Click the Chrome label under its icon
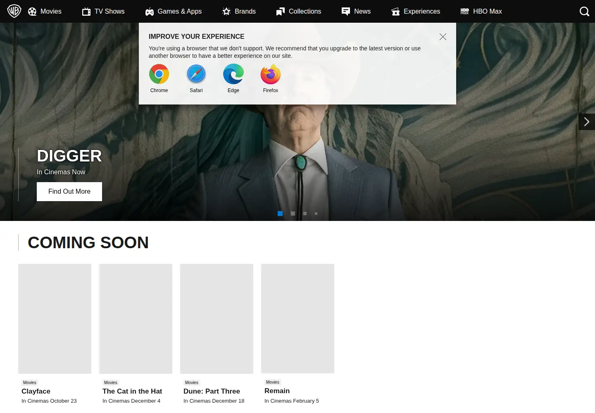The width and height of the screenshot is (595, 413). coord(159,90)
